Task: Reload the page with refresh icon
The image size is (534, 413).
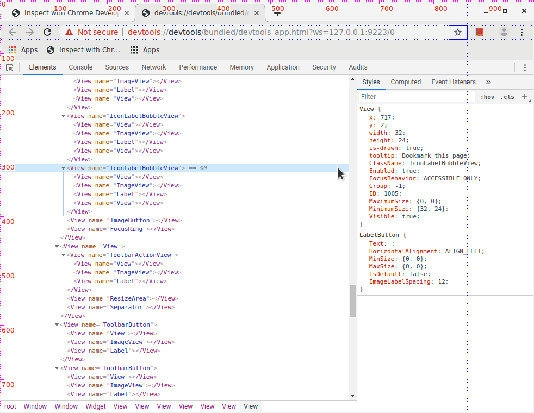Action: coord(47,32)
